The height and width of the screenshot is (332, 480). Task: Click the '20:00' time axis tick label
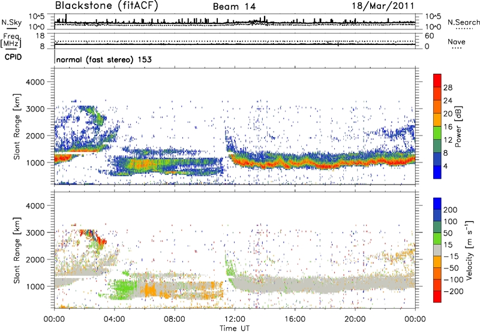pyautogui.click(x=355, y=319)
